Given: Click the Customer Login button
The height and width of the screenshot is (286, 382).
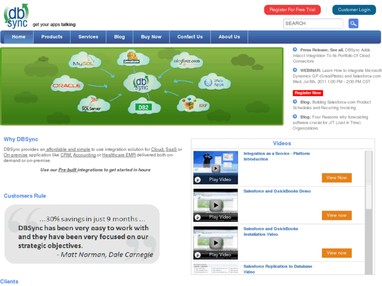Looking at the screenshot, I should click(354, 10).
